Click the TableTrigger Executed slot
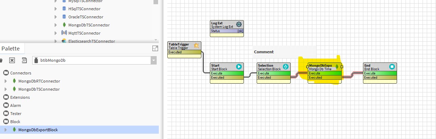436x139 pixels. click(184, 52)
